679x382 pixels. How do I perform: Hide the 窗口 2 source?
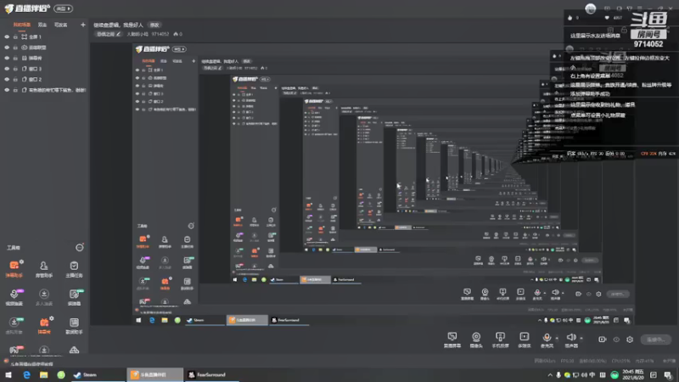(7, 79)
